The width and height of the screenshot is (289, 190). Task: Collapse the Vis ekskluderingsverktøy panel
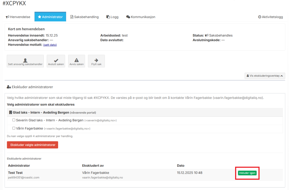pyautogui.click(x=265, y=76)
